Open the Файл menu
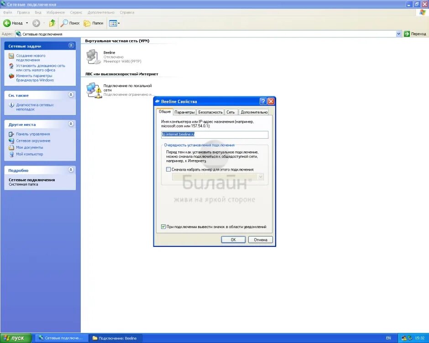This screenshot has width=429, height=343. coord(7,12)
